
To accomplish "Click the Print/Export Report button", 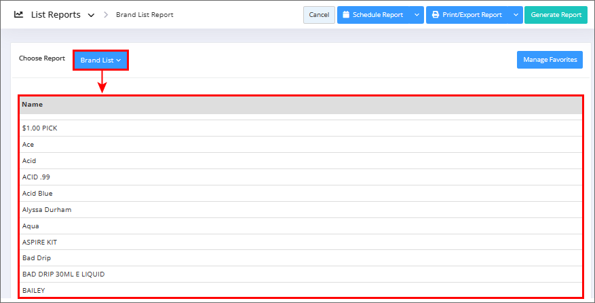I will (467, 15).
